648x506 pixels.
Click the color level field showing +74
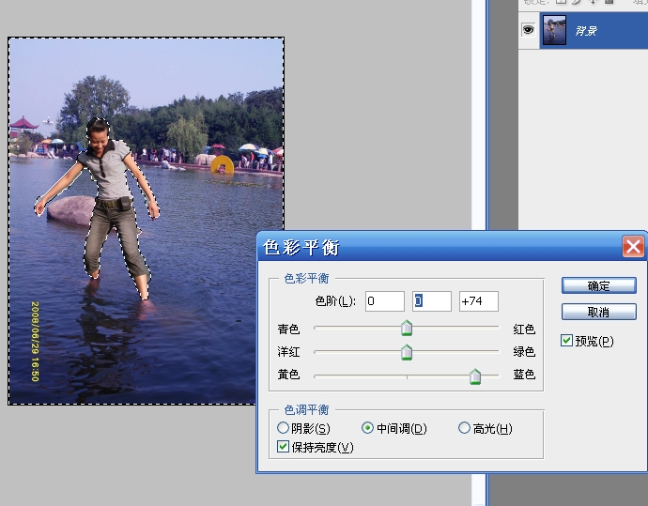(479, 301)
